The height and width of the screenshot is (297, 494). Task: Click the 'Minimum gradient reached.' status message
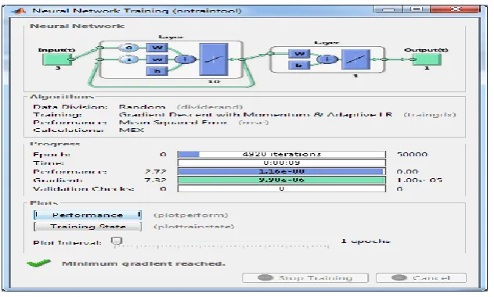144,263
